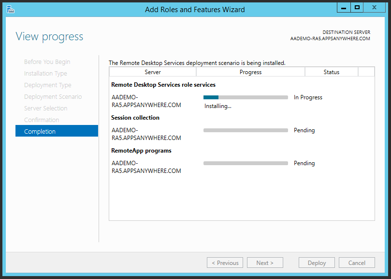Click the Session collection progress bar
The height and width of the screenshot is (279, 391).
click(246, 130)
